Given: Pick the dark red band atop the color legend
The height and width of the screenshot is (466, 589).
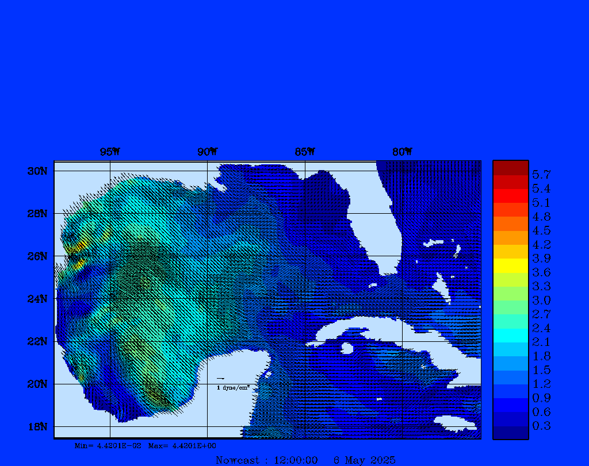Looking at the screenshot, I should 510,167.
